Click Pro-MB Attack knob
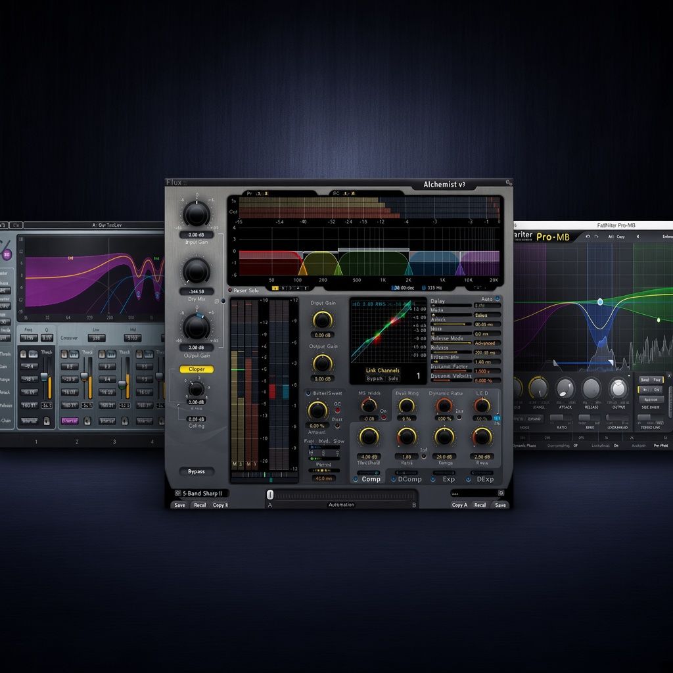This screenshot has width=673, height=673. [x=565, y=388]
